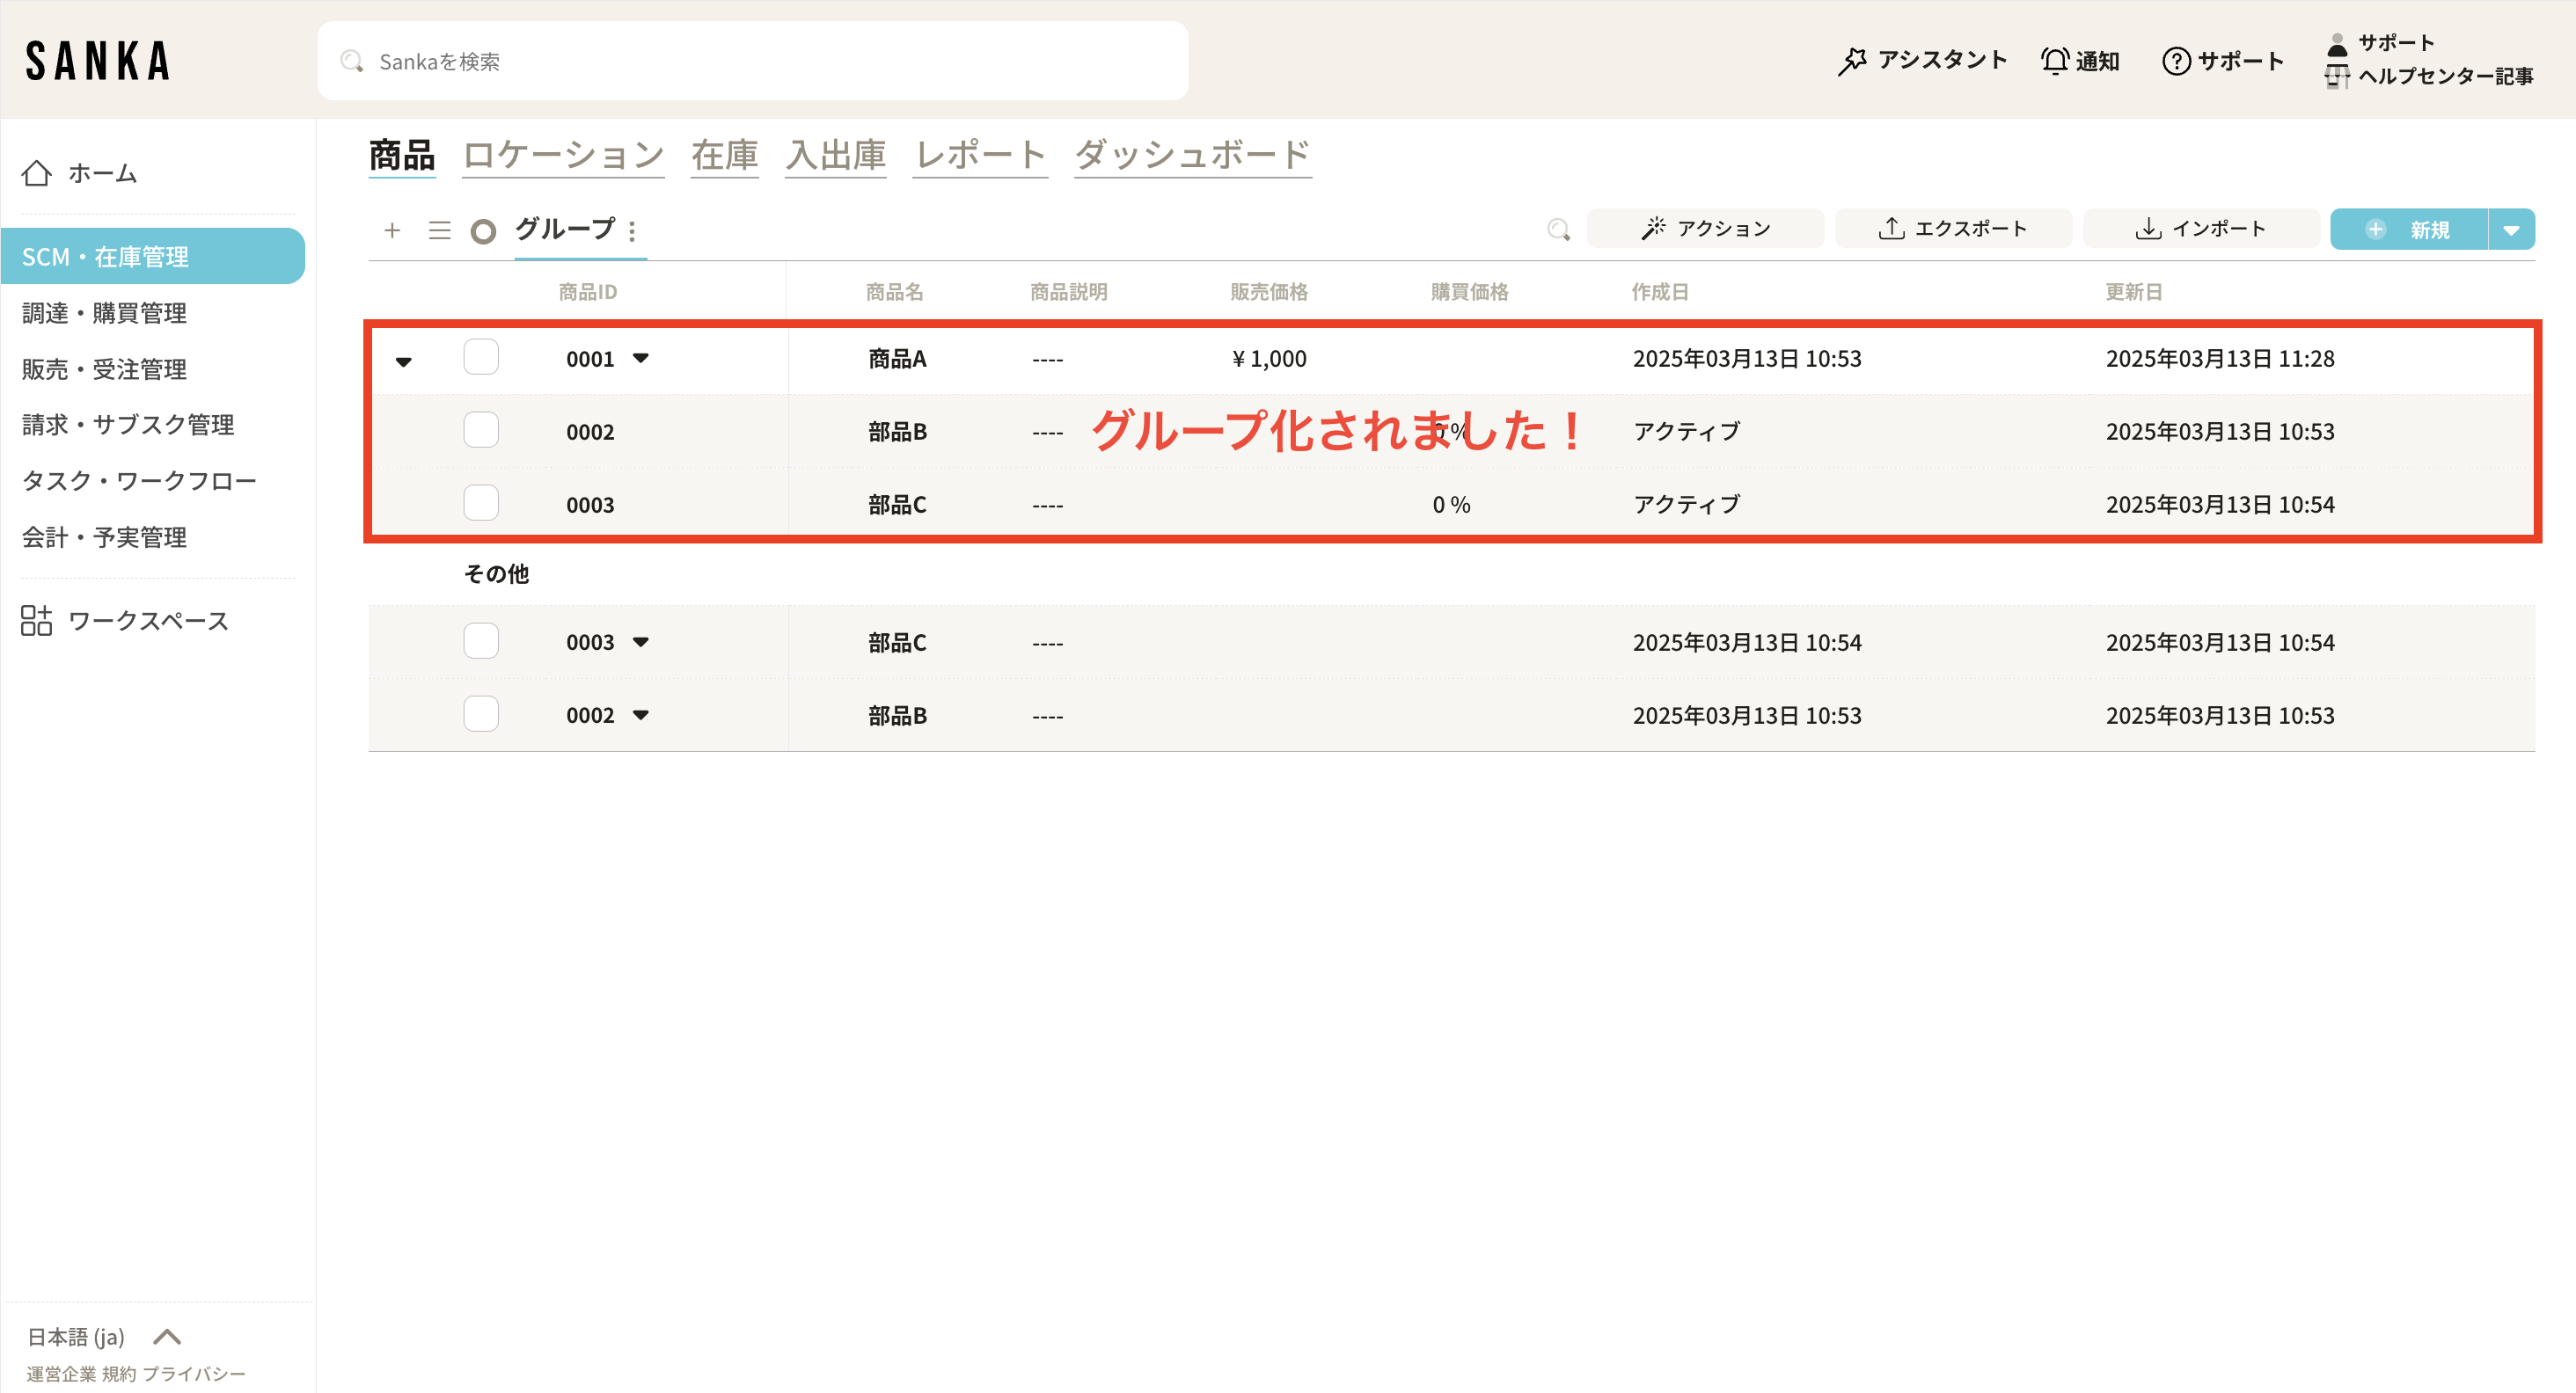Click the インポート button
Image resolution: width=2576 pixels, height=1393 pixels.
point(2201,229)
